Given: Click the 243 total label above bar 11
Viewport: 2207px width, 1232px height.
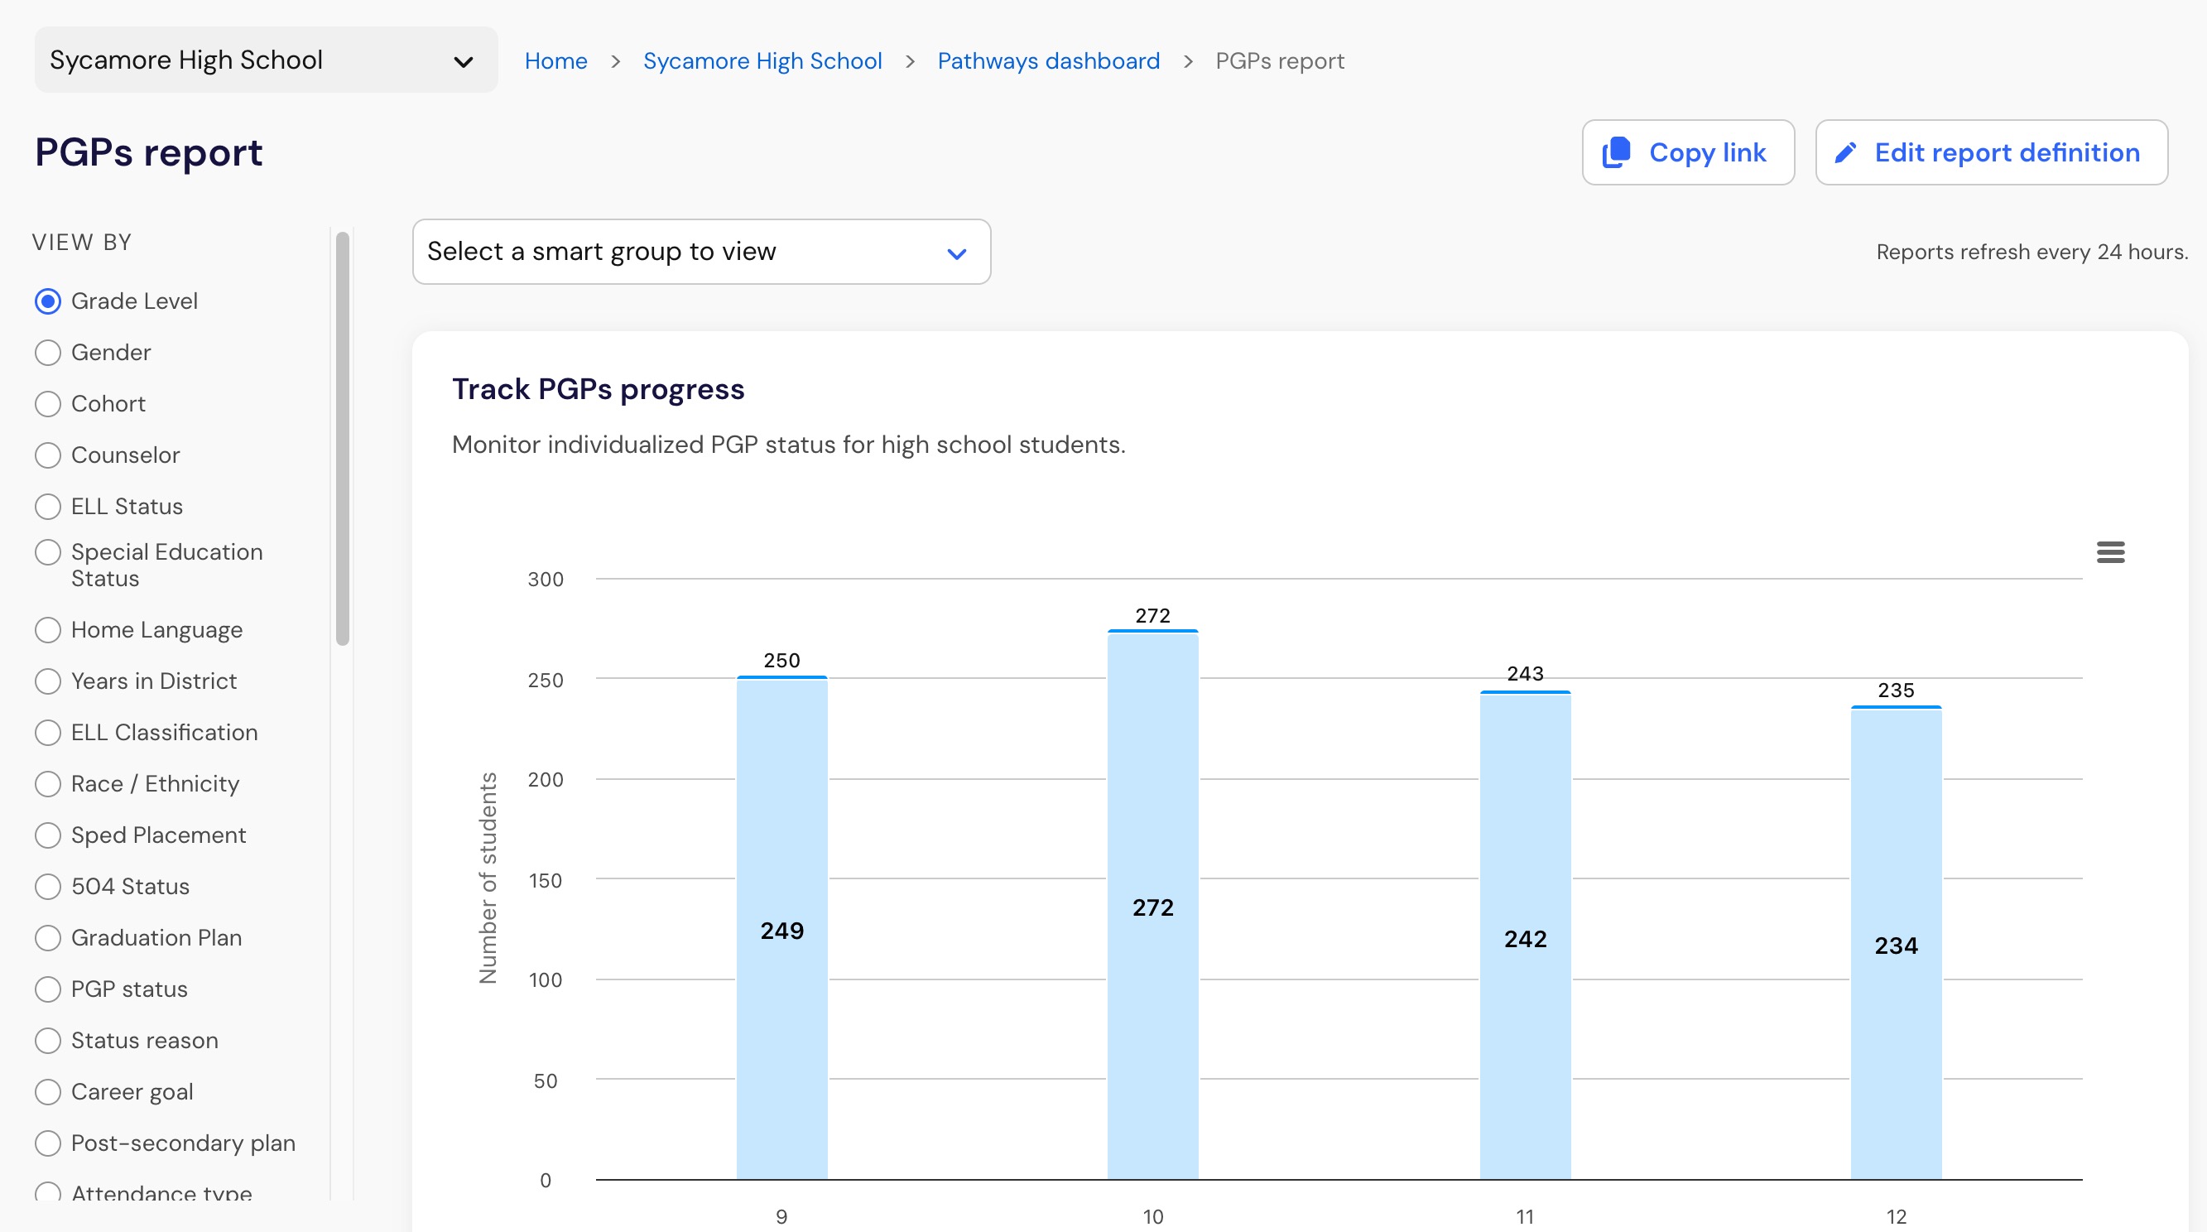Looking at the screenshot, I should pyautogui.click(x=1525, y=674).
